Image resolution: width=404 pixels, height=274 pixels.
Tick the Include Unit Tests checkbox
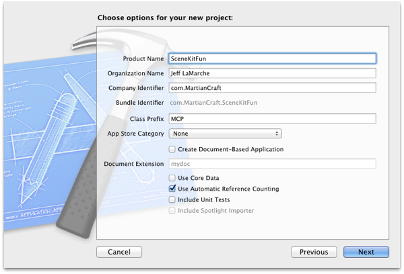[x=172, y=199]
